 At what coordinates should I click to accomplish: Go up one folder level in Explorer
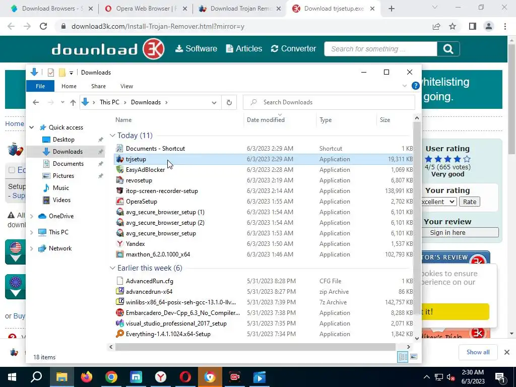73,102
